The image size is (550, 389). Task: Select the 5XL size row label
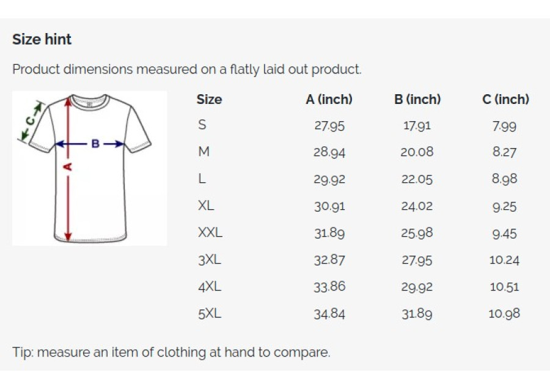(x=210, y=313)
